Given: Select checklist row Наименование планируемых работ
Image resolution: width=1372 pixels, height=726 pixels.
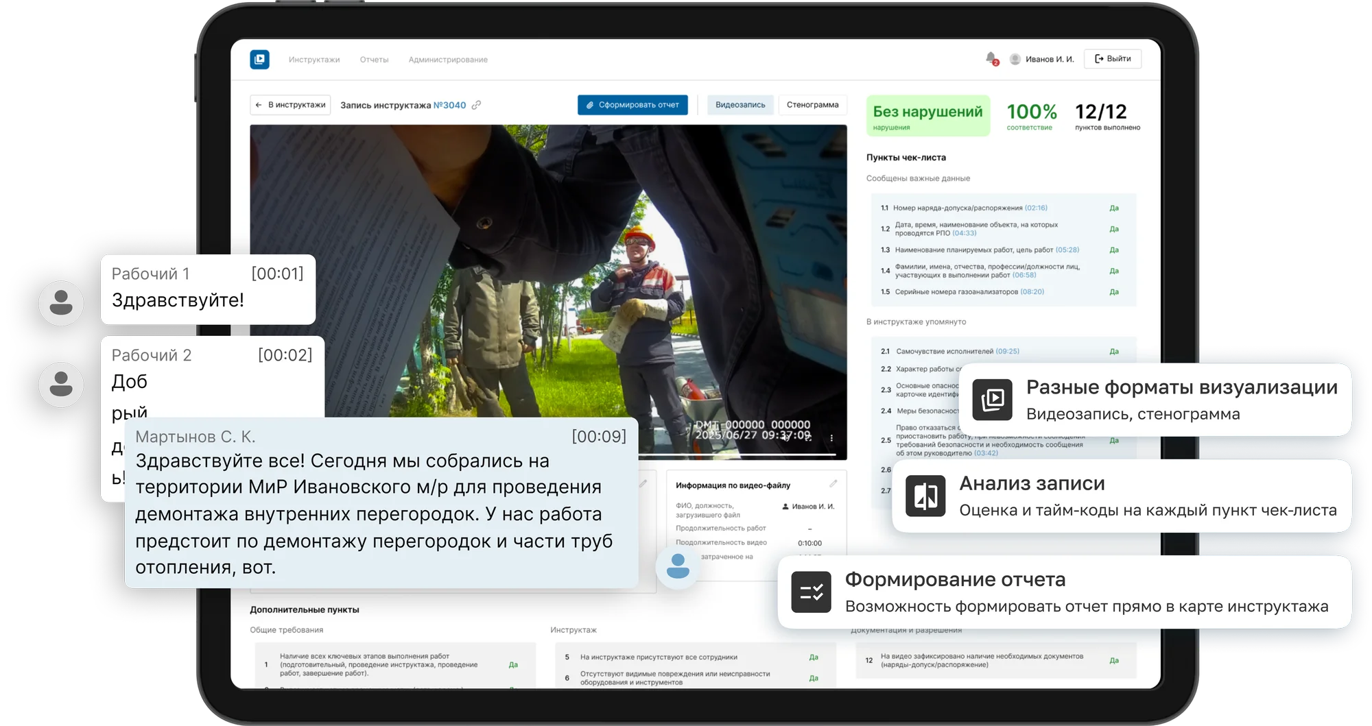Looking at the screenshot, I should click(x=1004, y=250).
